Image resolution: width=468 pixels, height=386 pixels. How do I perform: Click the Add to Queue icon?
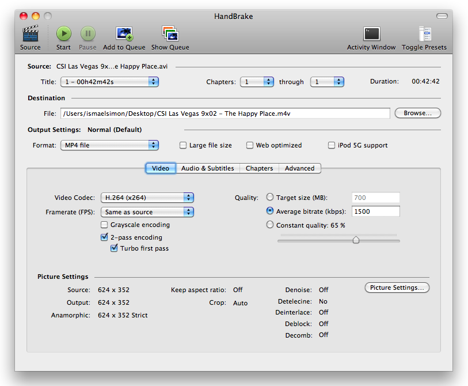124,34
